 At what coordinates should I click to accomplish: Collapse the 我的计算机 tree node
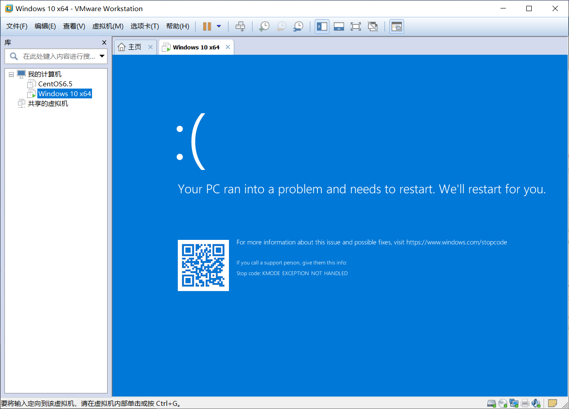point(11,74)
